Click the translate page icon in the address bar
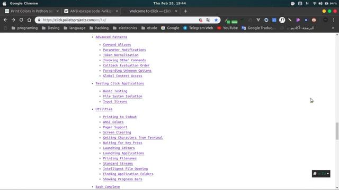The height and width of the screenshot is (190, 339). click(x=208, y=20)
